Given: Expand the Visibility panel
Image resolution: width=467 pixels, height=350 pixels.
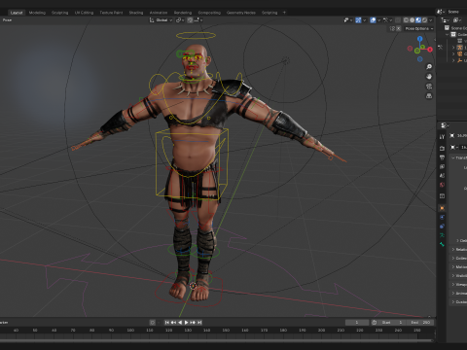Looking at the screenshot, I should pyautogui.click(x=459, y=275).
